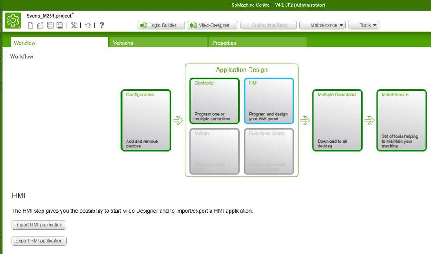Click the SoMachine gear logo icon
The image size is (431, 254).
13,20
